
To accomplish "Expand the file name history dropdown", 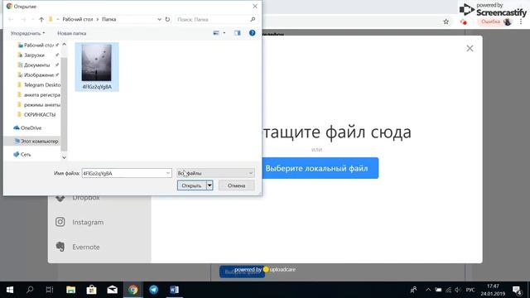I will pyautogui.click(x=168, y=173).
